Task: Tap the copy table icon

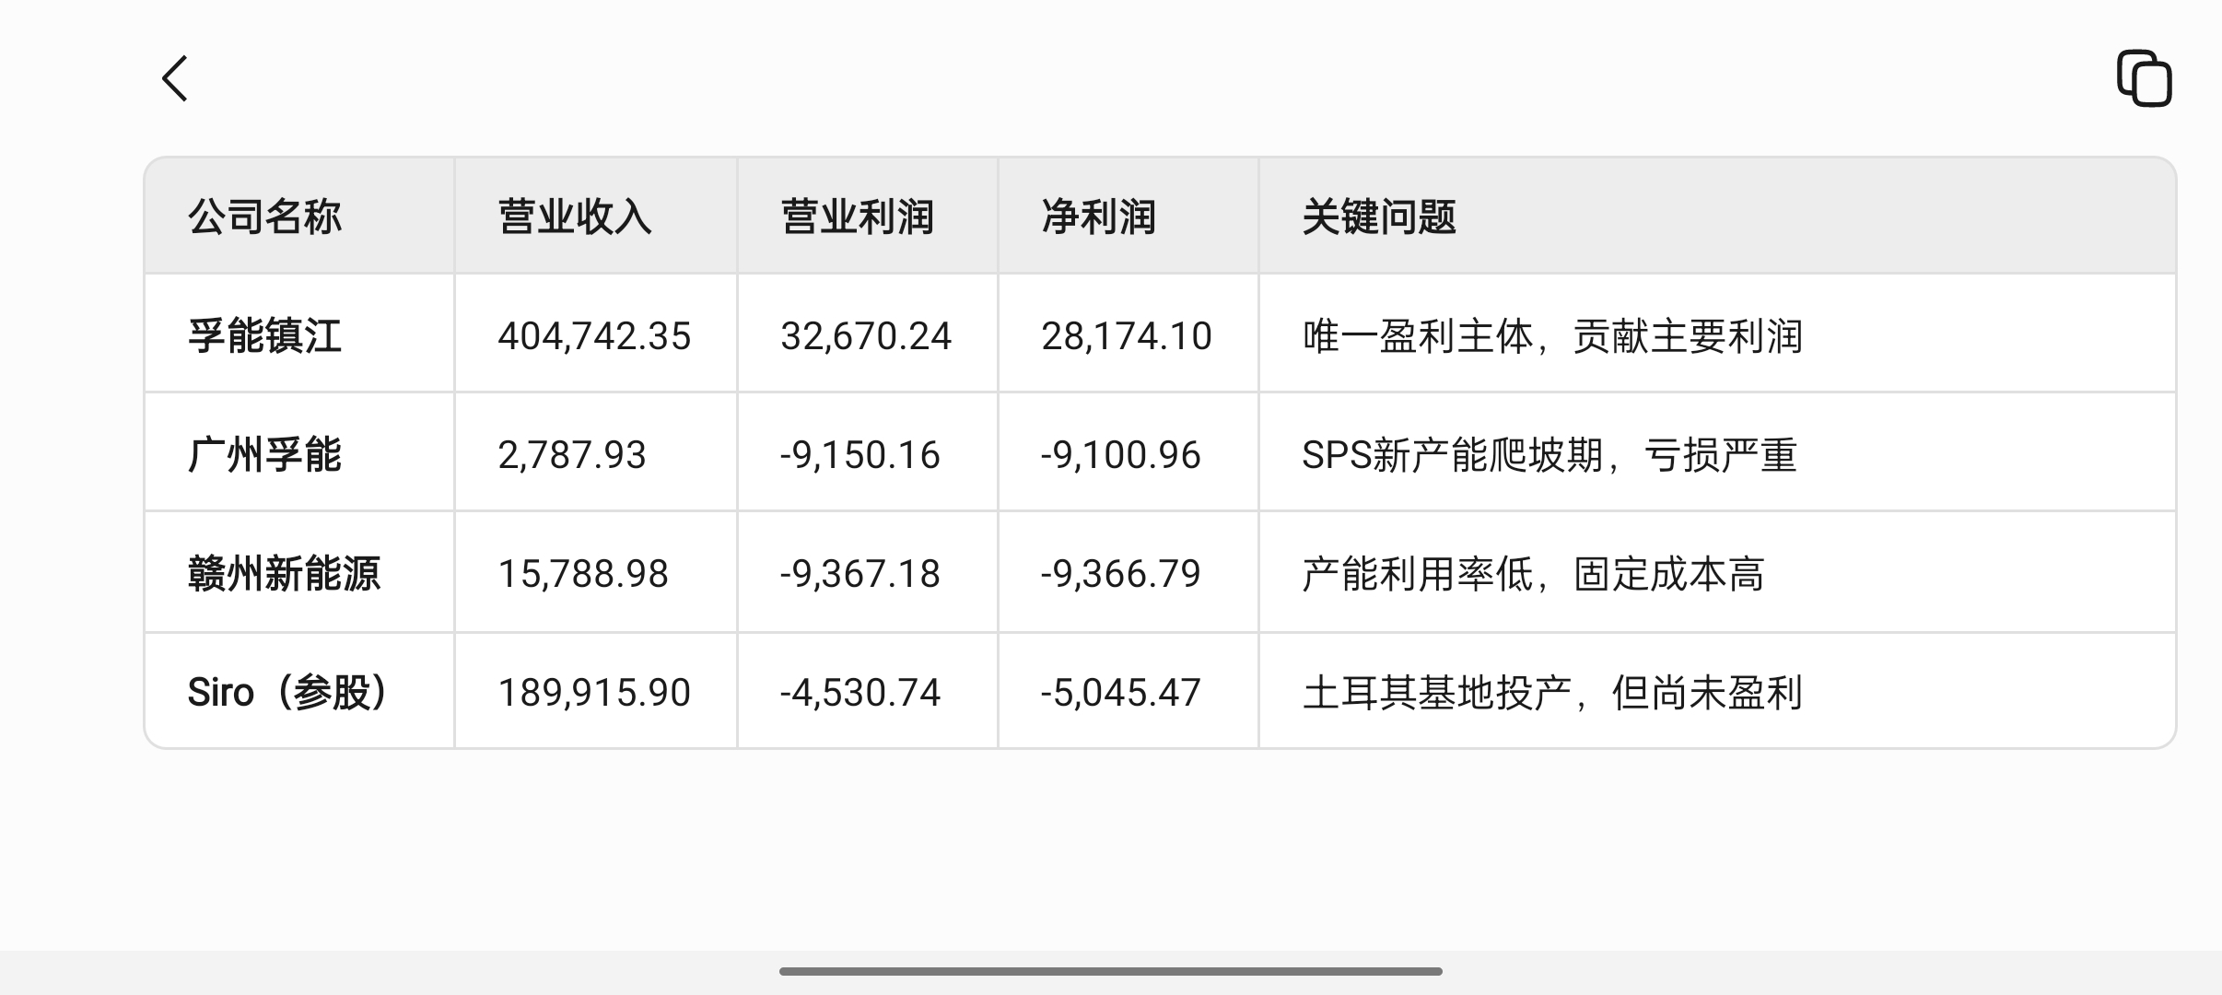Action: point(2145,78)
